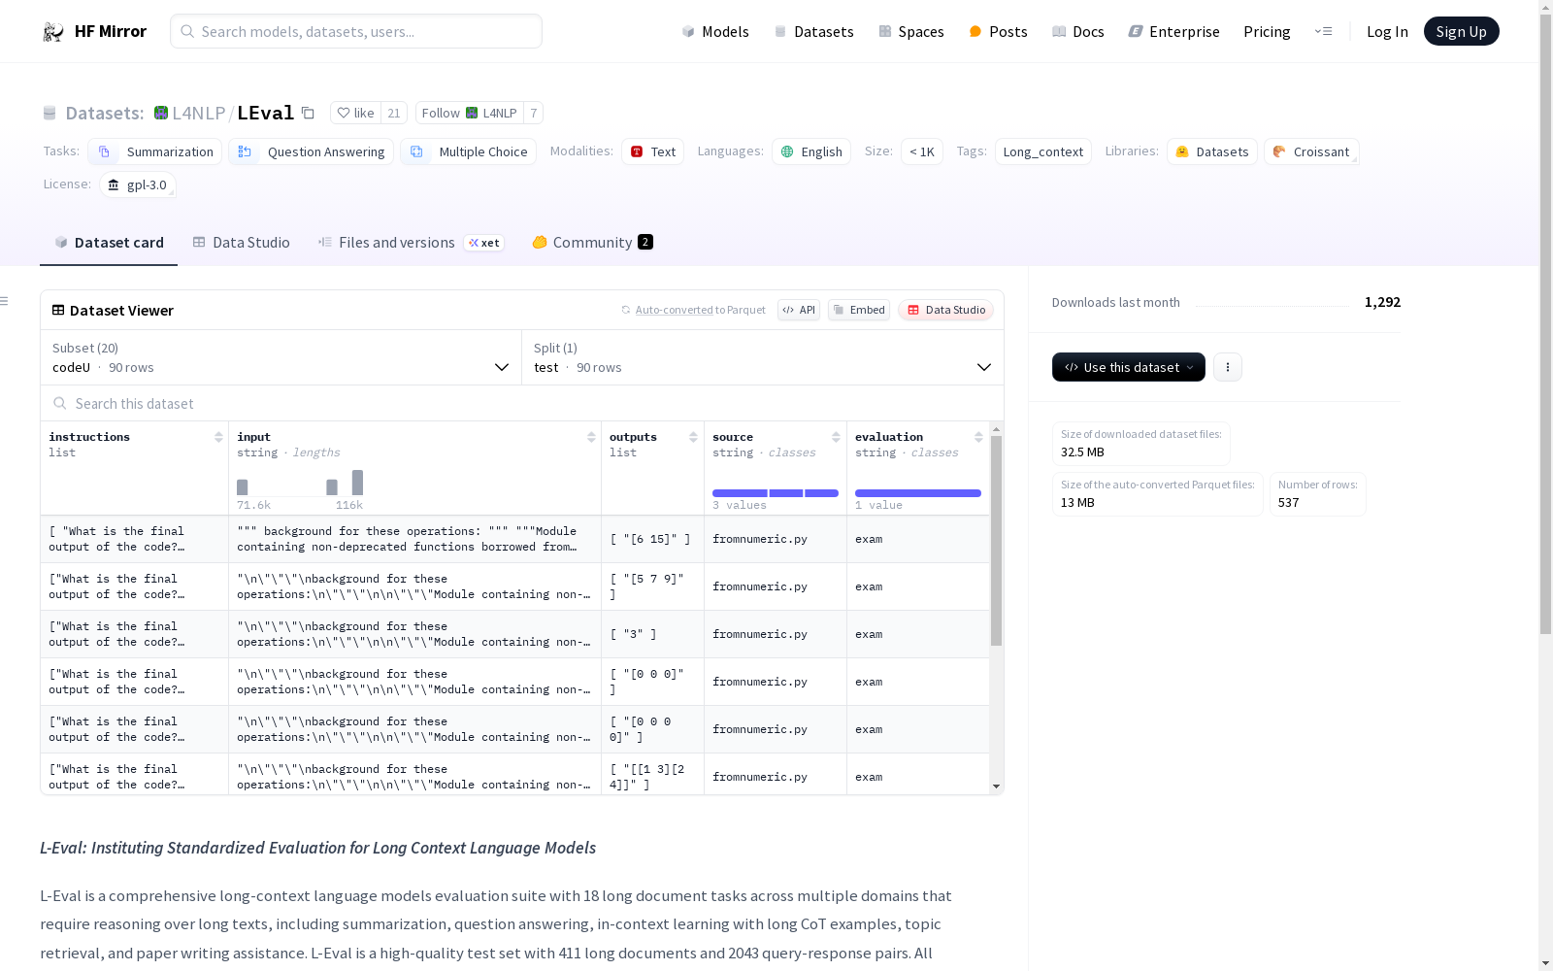Image resolution: width=1553 pixels, height=971 pixels.
Task: Click the outputs cell "[5 7 9]"
Action: pos(652,586)
